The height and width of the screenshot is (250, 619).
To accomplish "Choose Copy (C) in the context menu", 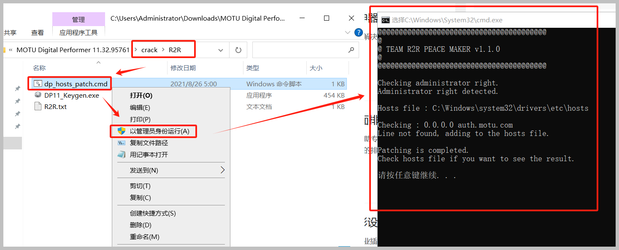I will point(141,197).
